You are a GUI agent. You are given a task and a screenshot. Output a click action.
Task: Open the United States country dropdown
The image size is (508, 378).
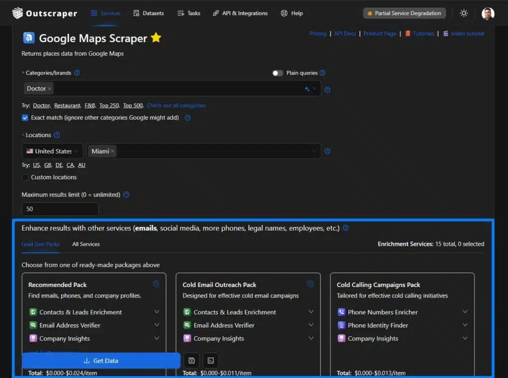52,151
